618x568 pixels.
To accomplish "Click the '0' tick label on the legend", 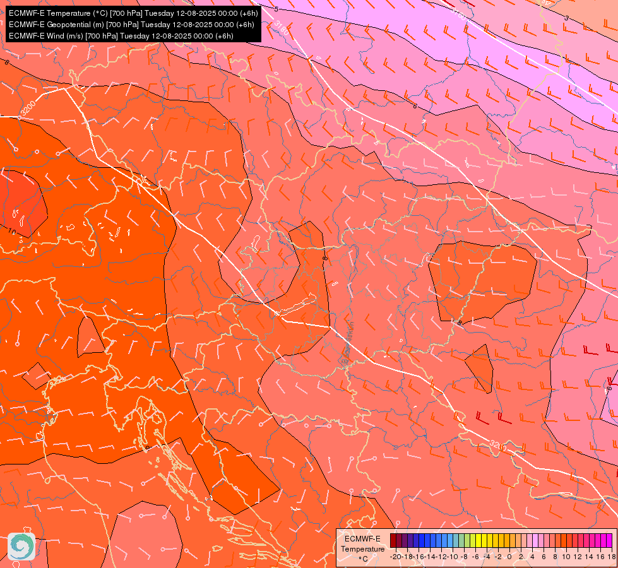I will [509, 557].
